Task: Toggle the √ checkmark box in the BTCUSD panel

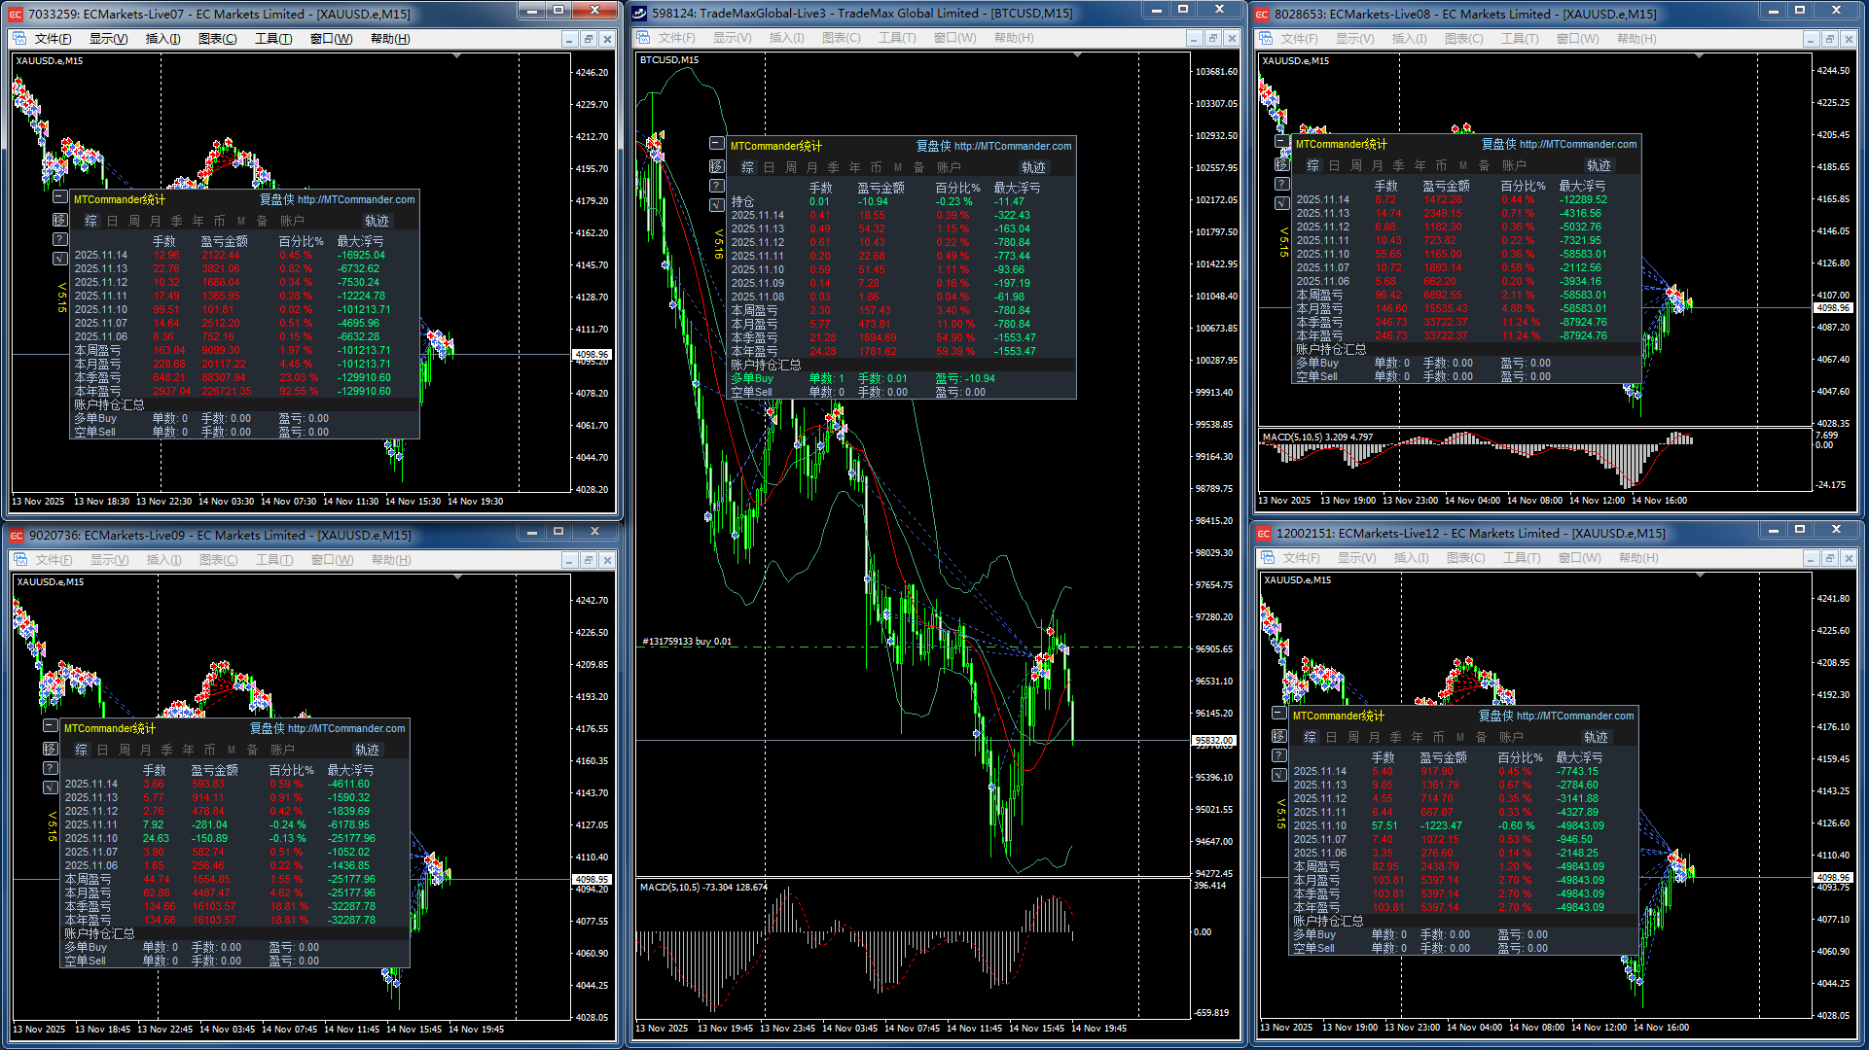Action: pyautogui.click(x=717, y=205)
